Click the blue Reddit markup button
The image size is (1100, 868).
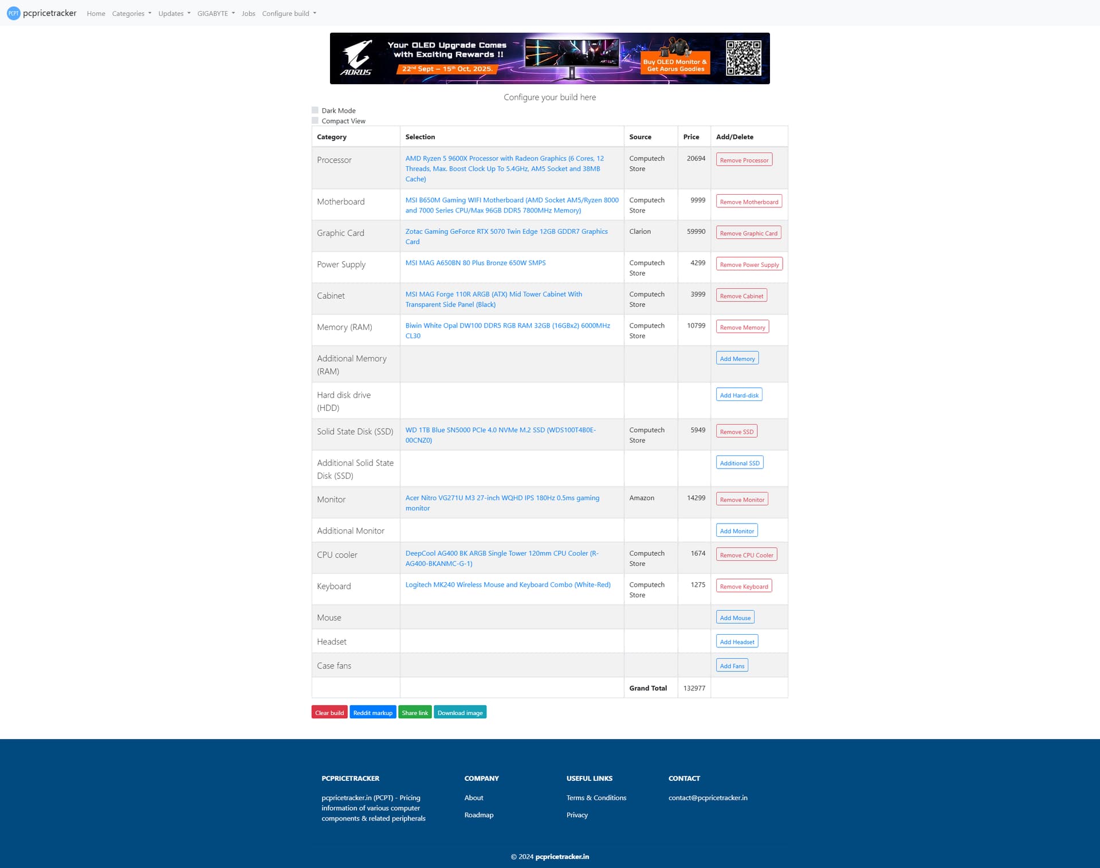[x=372, y=713]
